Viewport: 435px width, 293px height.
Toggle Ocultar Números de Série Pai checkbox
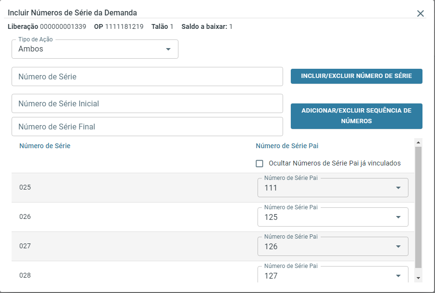tap(259, 164)
